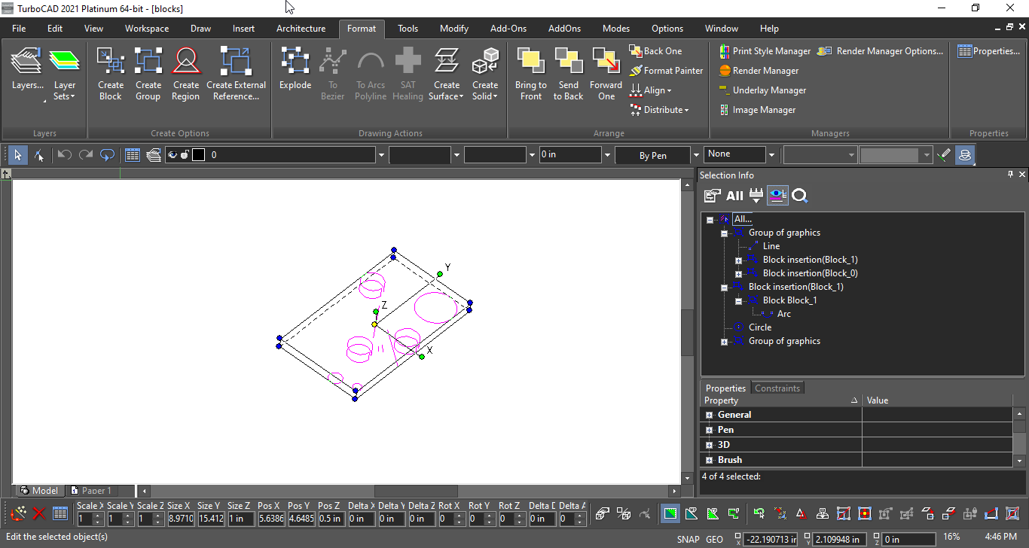Collapse the first Group of graphics node

click(724, 233)
